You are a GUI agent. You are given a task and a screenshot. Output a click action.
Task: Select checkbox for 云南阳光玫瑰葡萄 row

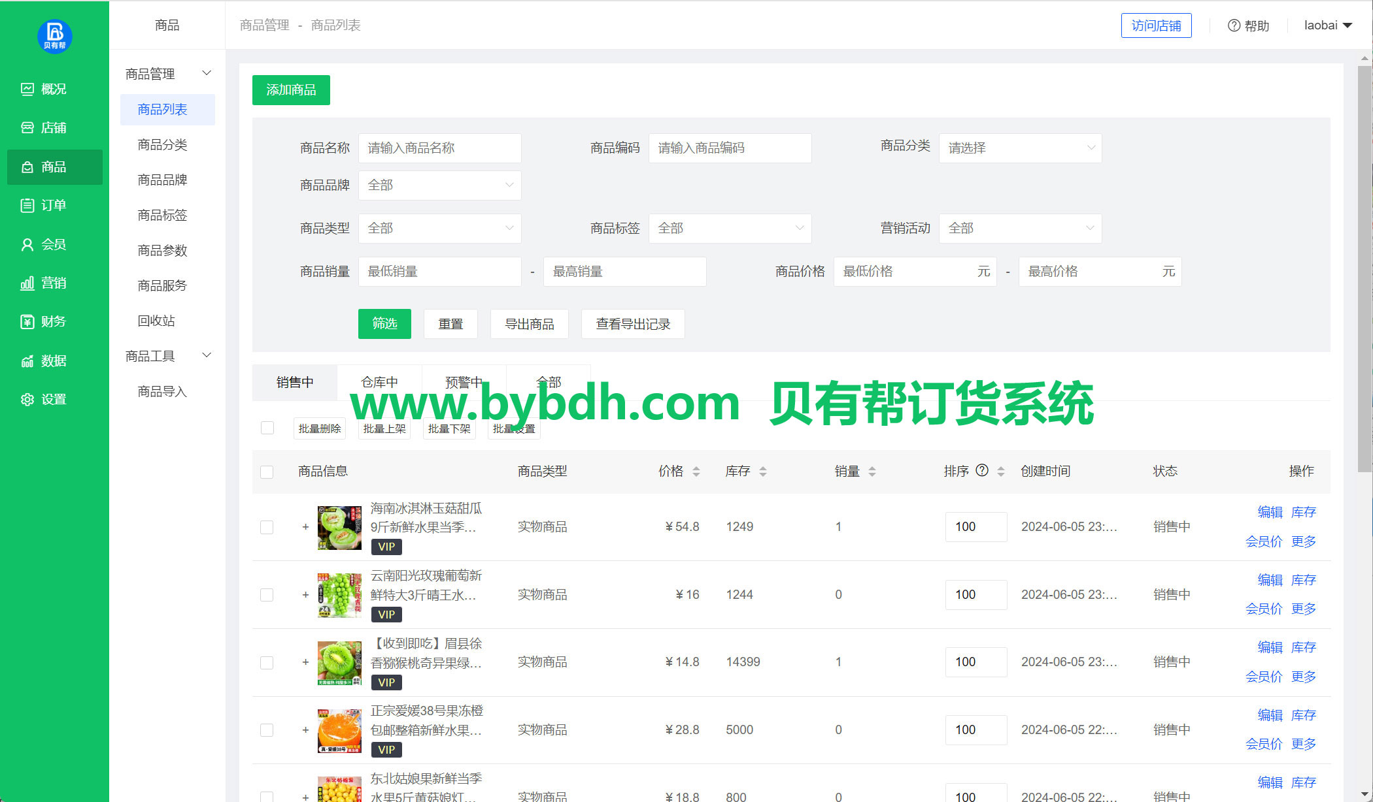click(x=267, y=595)
